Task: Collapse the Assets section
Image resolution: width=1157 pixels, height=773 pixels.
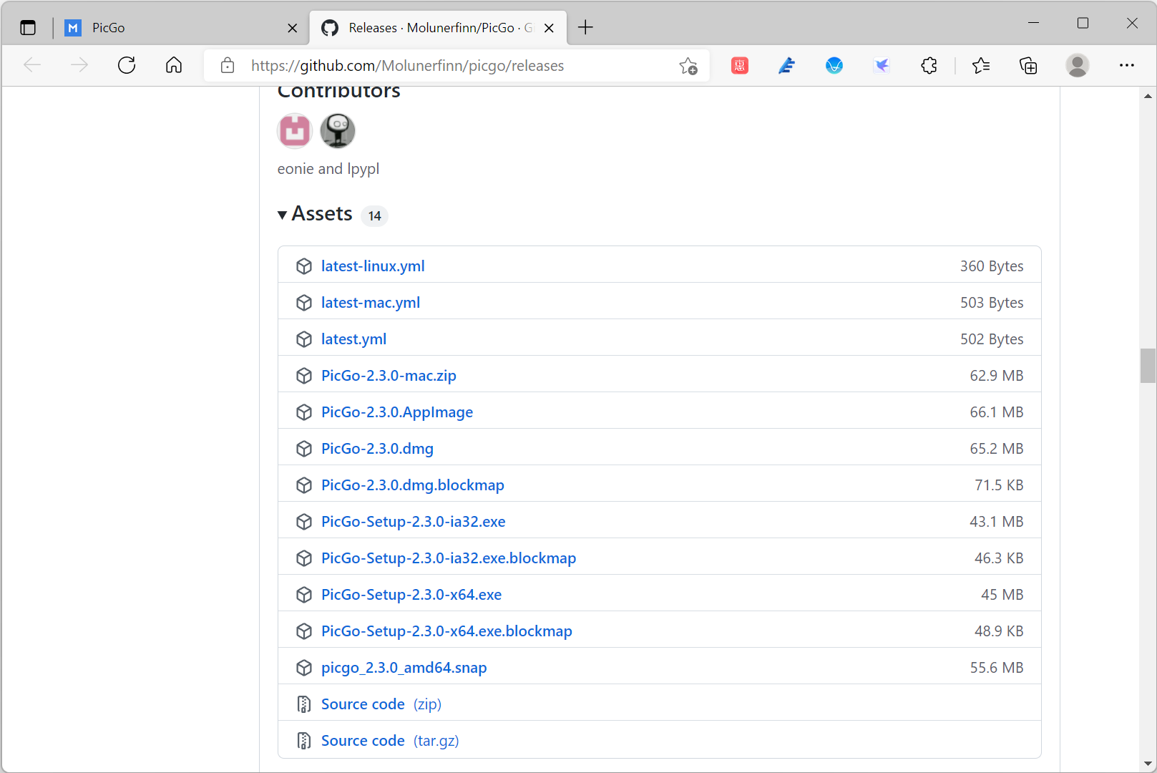Action: coord(283,214)
